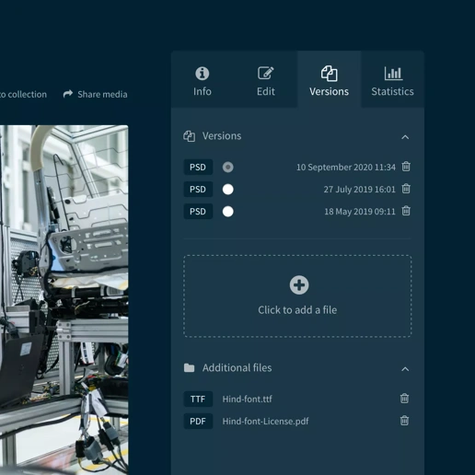The width and height of the screenshot is (475, 475).
Task: Click the Share media arrow icon
Action: 68,94
